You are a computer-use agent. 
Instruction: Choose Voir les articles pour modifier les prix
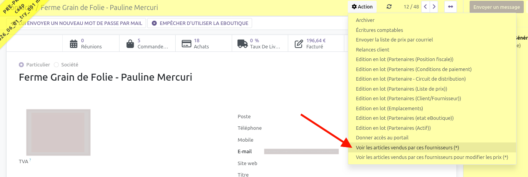[432, 157]
